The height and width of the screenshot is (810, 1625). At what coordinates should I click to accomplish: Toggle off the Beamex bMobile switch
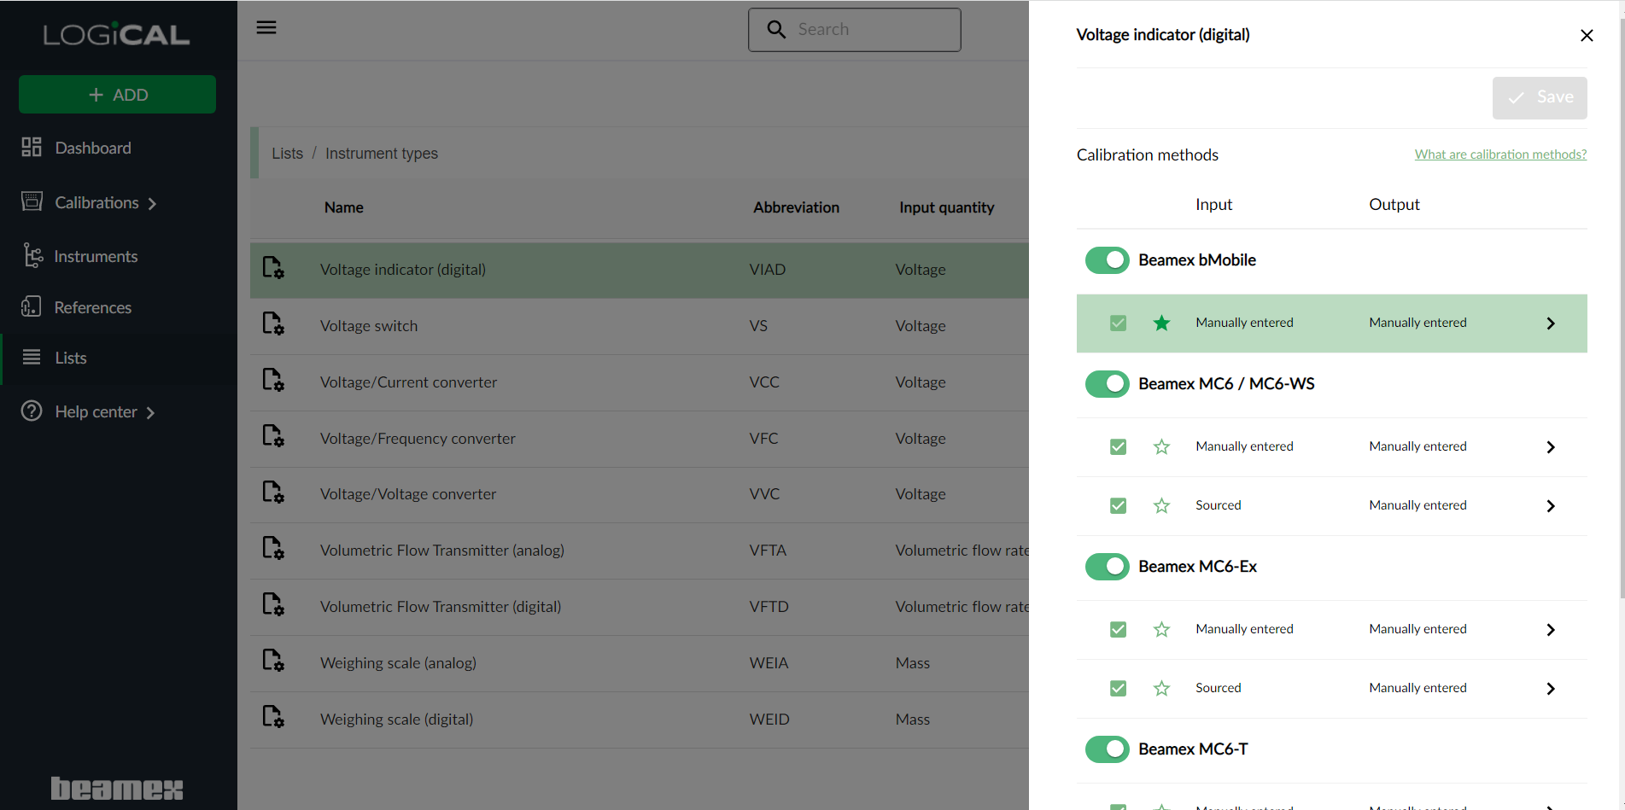coord(1107,260)
